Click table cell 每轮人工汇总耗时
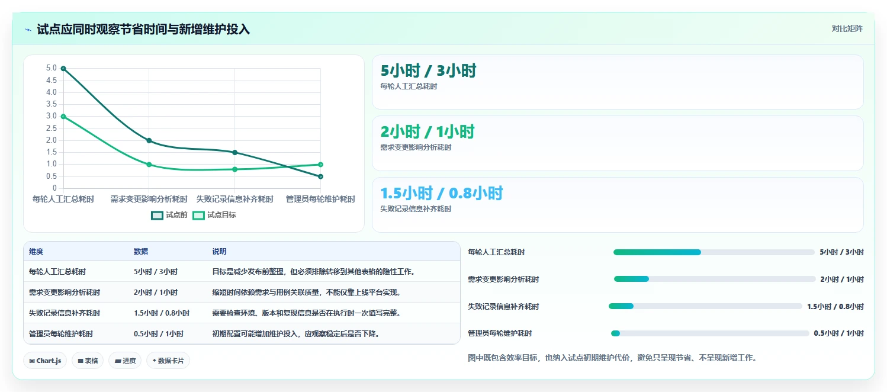887x392 pixels. click(x=57, y=272)
